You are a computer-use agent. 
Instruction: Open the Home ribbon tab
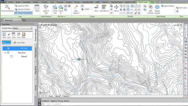[11, 2]
